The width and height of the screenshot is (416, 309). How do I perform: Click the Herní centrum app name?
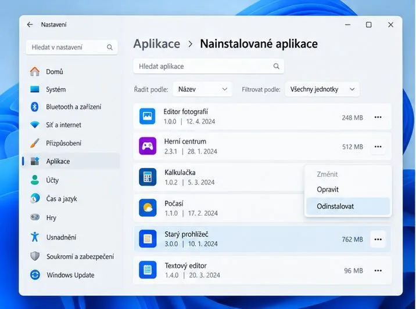pos(185,141)
